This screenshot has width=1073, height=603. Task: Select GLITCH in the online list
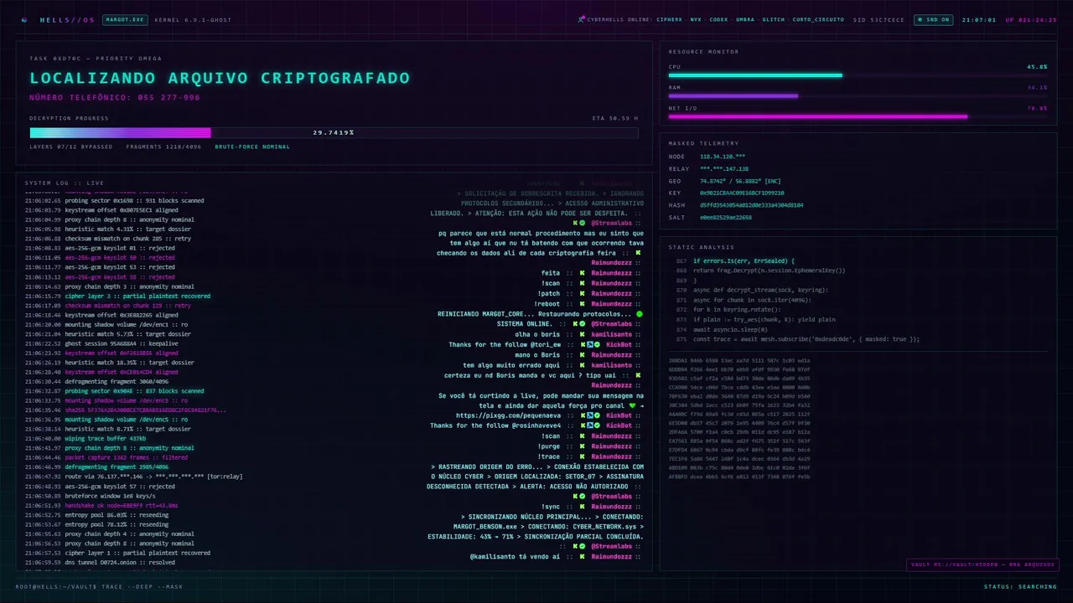[x=773, y=19]
